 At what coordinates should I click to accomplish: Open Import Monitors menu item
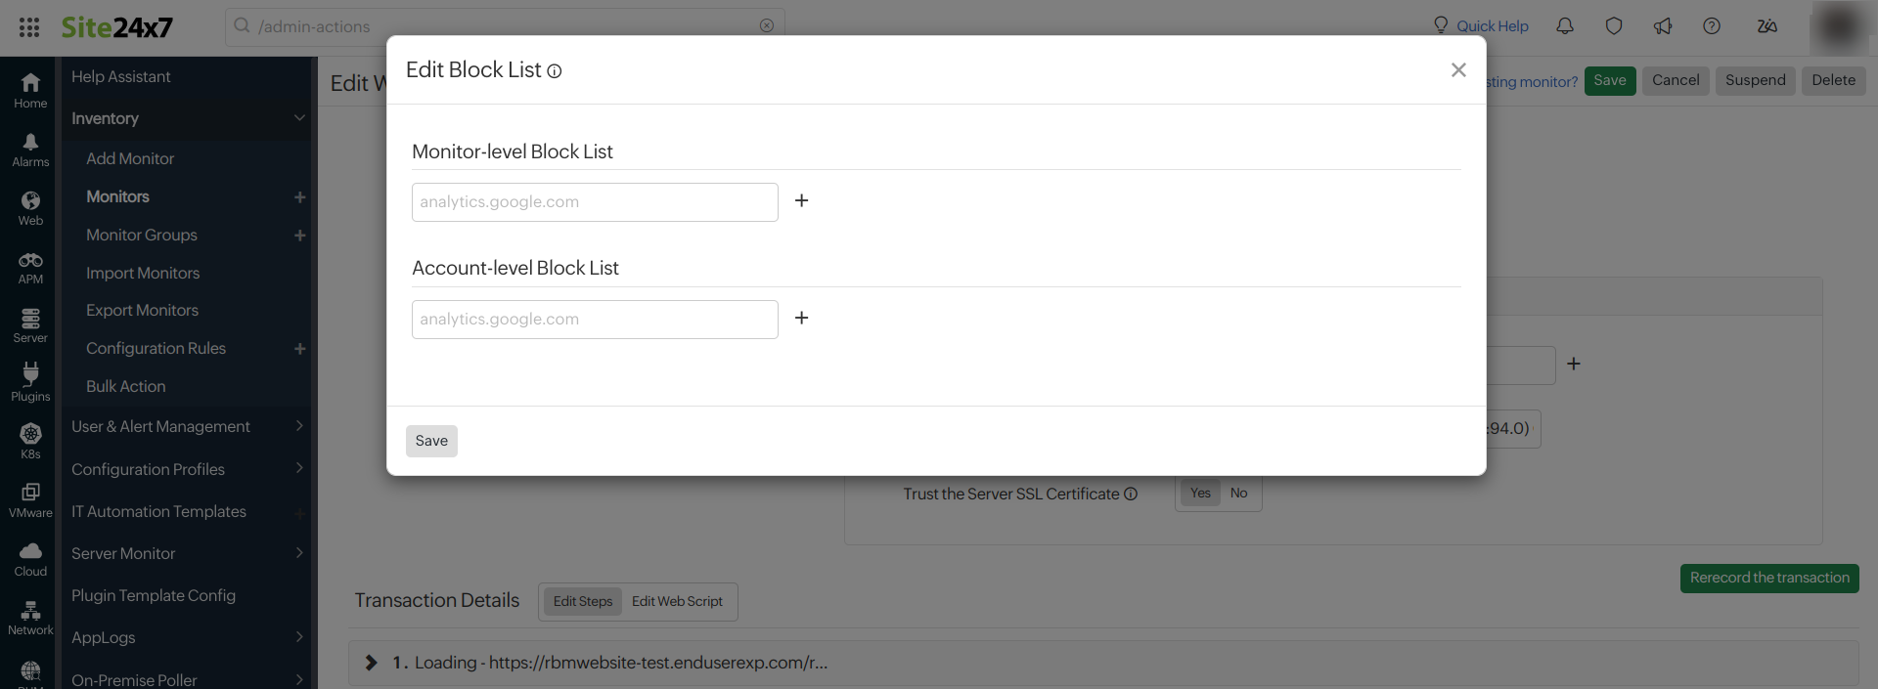click(x=143, y=274)
